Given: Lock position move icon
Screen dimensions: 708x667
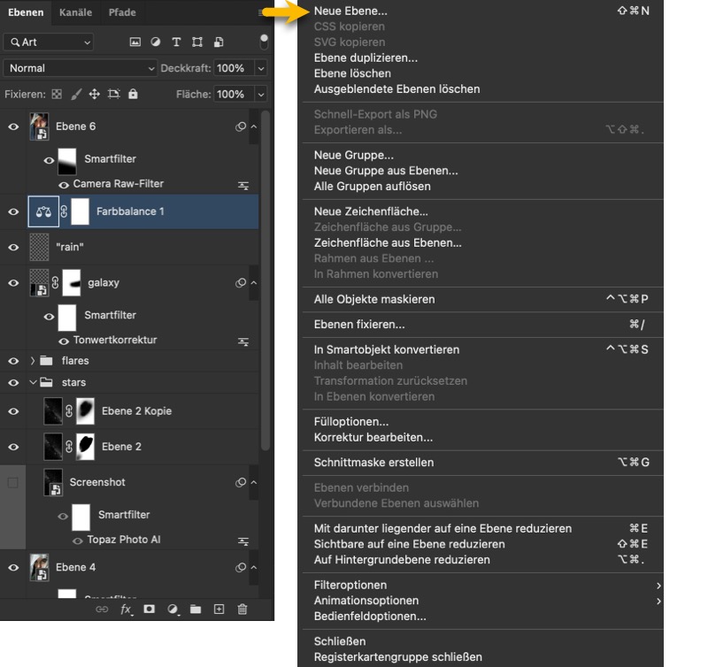Looking at the screenshot, I should point(95,94).
